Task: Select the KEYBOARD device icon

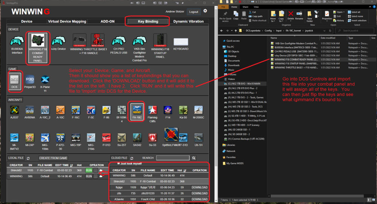Action: [181, 42]
